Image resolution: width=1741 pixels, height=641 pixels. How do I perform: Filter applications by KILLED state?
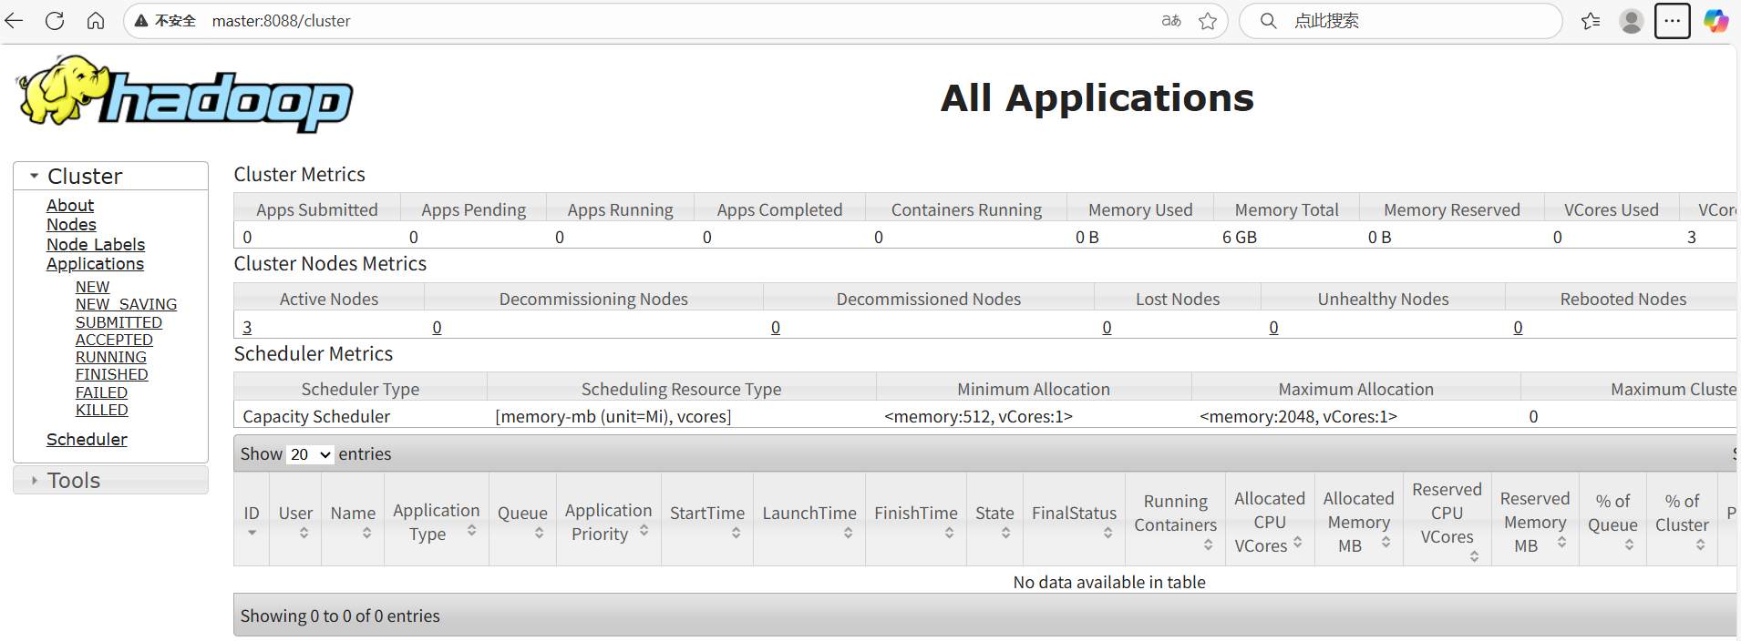tap(102, 410)
